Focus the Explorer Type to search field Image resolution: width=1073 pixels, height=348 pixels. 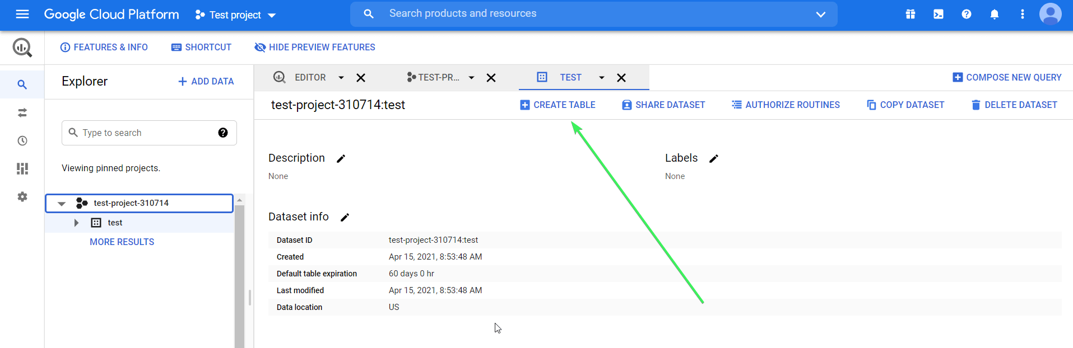[x=149, y=133]
